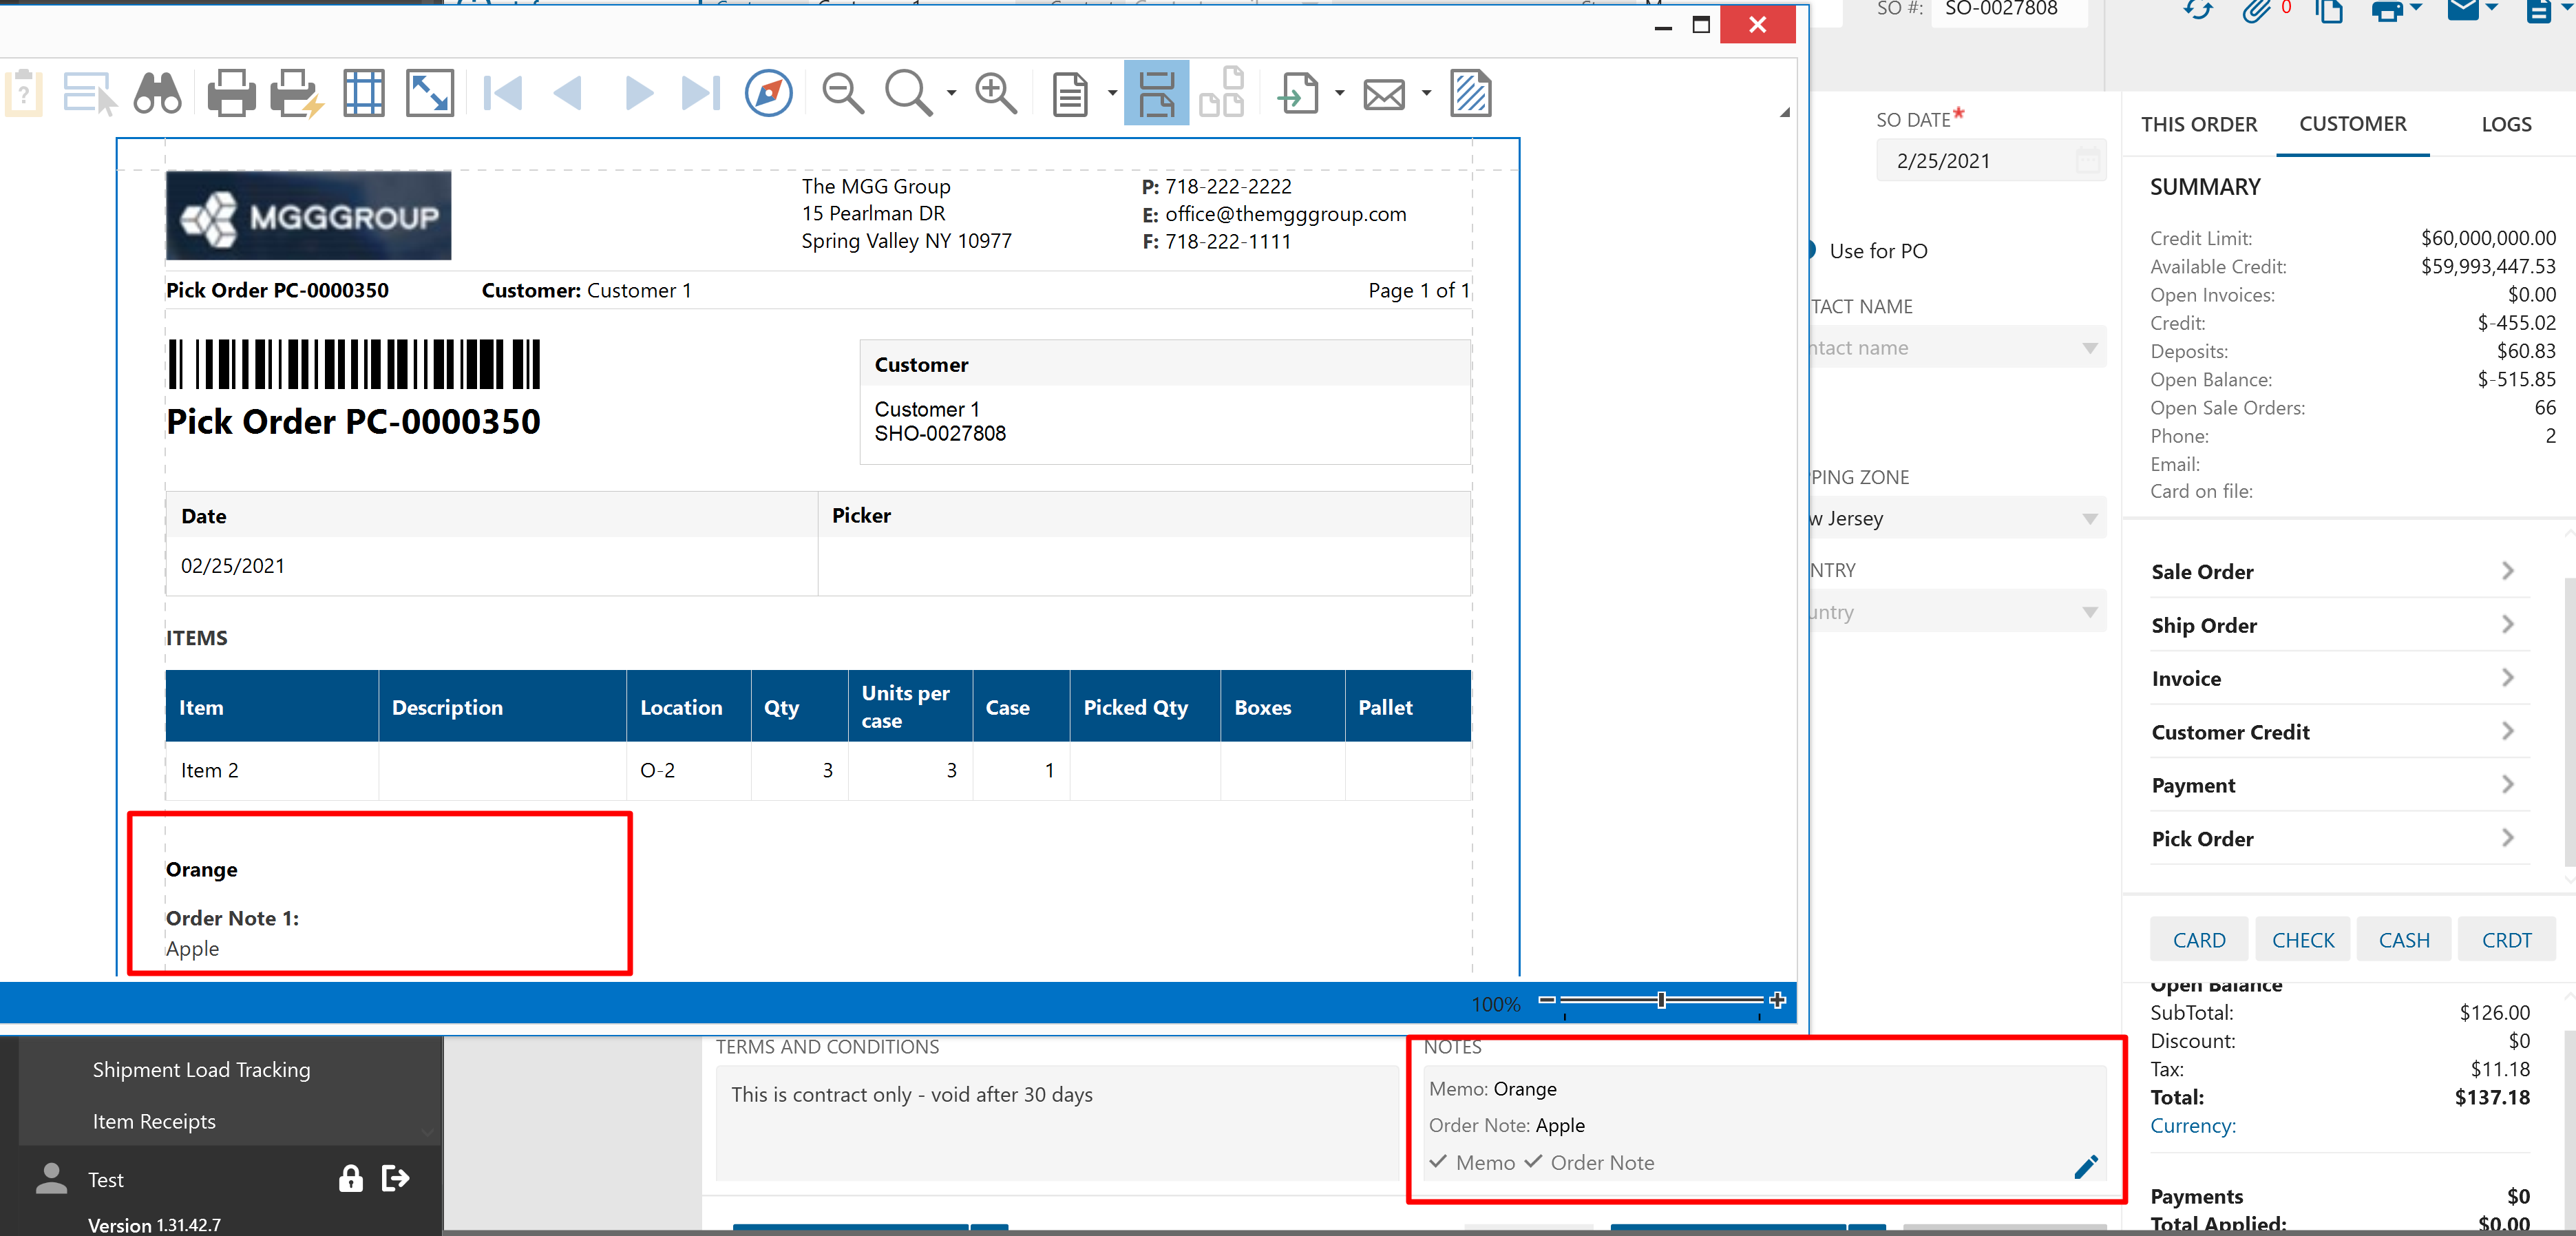Image resolution: width=2576 pixels, height=1236 pixels.
Task: Switch to THIS ORDER tab
Action: pos(2198,125)
